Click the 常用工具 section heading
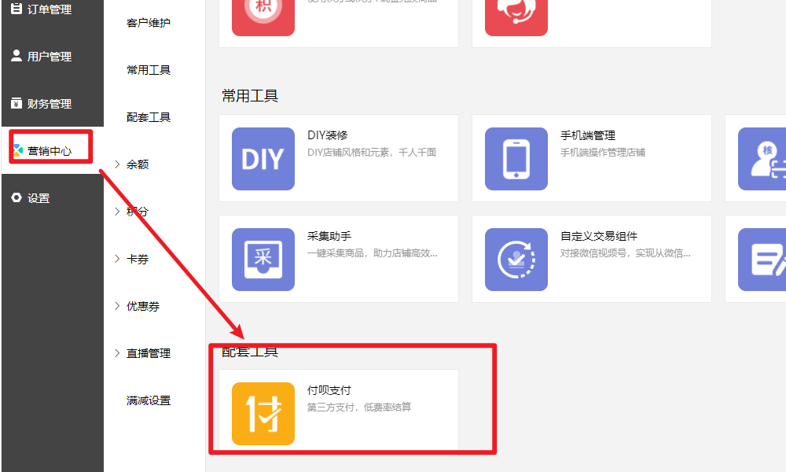The height and width of the screenshot is (472, 786). point(250,95)
